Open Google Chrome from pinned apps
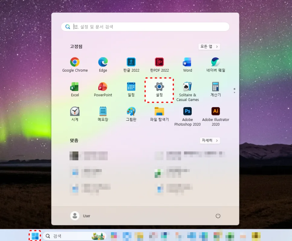 (75, 62)
